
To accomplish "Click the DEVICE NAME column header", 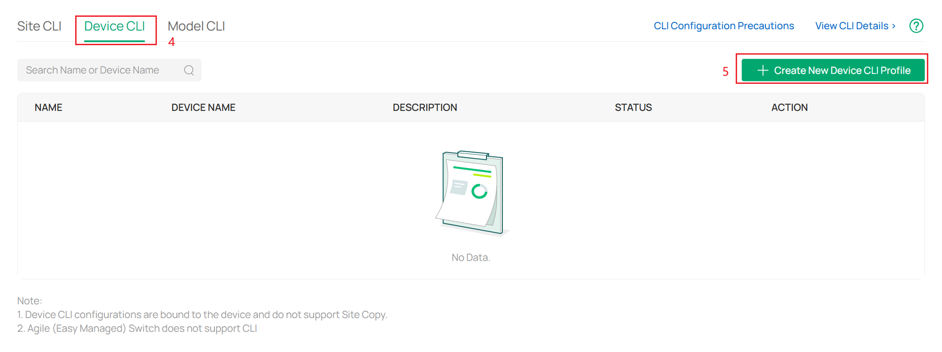I will (203, 107).
